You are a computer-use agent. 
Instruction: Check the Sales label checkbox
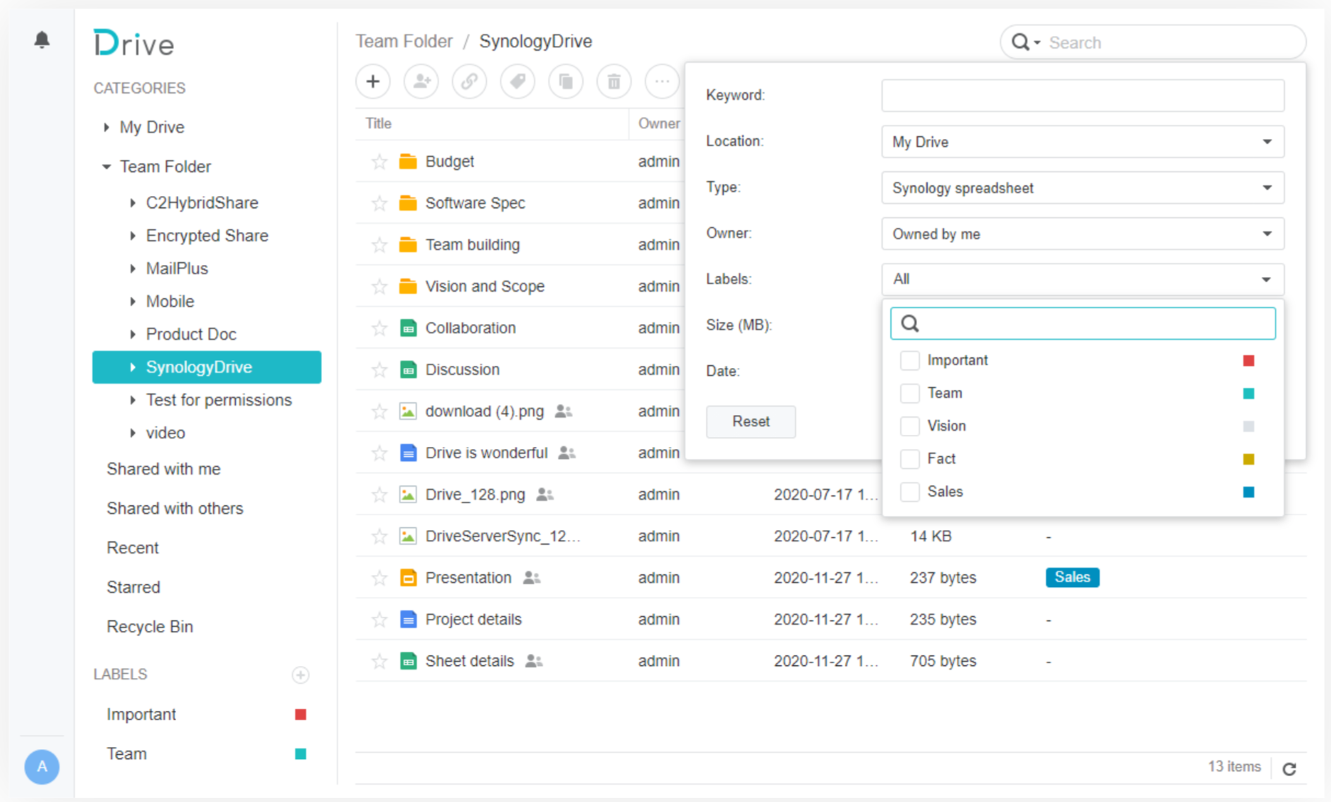(x=909, y=492)
